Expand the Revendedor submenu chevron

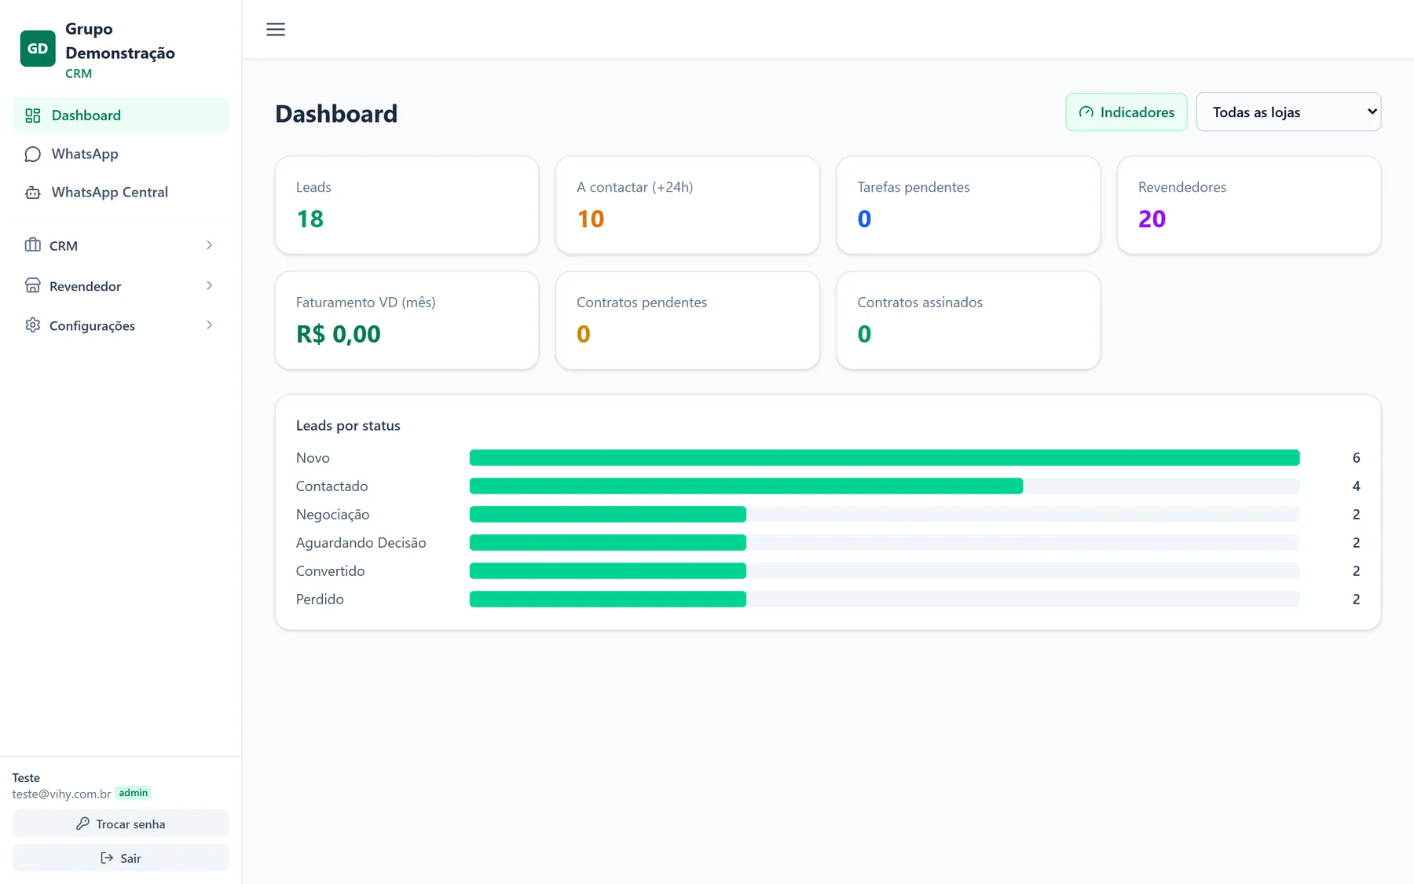click(209, 285)
